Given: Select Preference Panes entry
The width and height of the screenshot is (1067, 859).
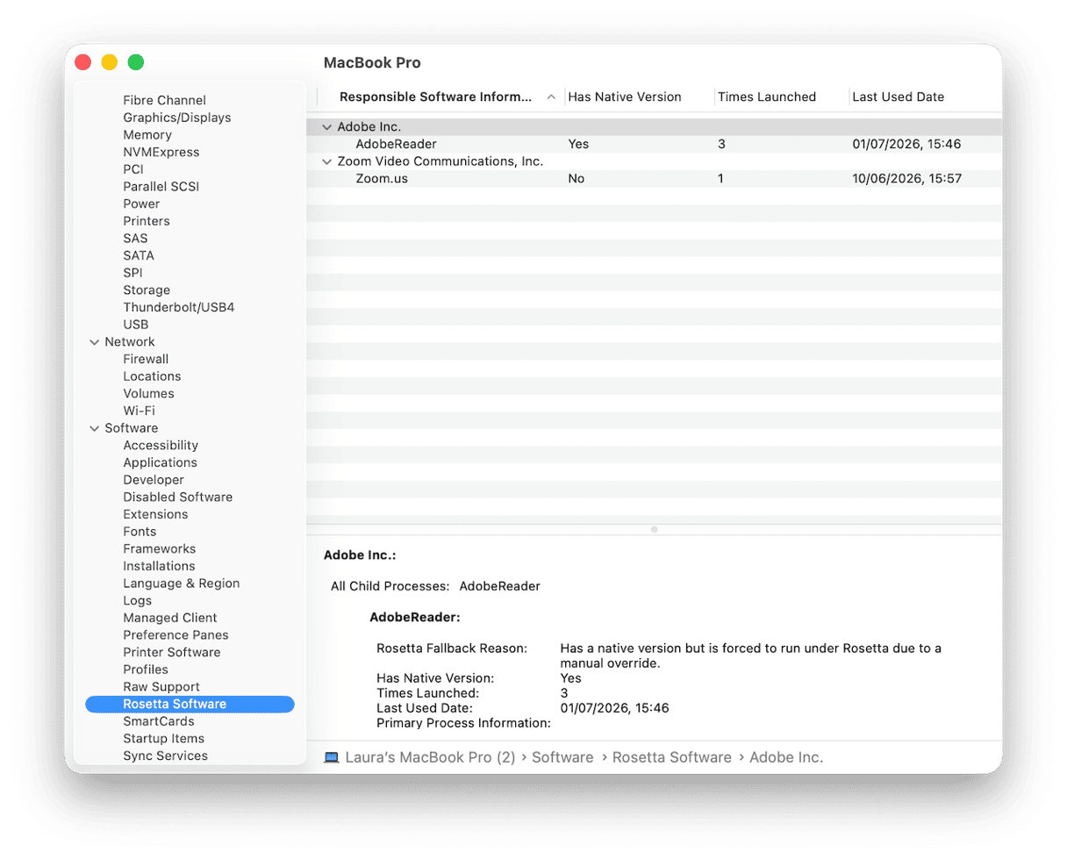Looking at the screenshot, I should pos(175,635).
